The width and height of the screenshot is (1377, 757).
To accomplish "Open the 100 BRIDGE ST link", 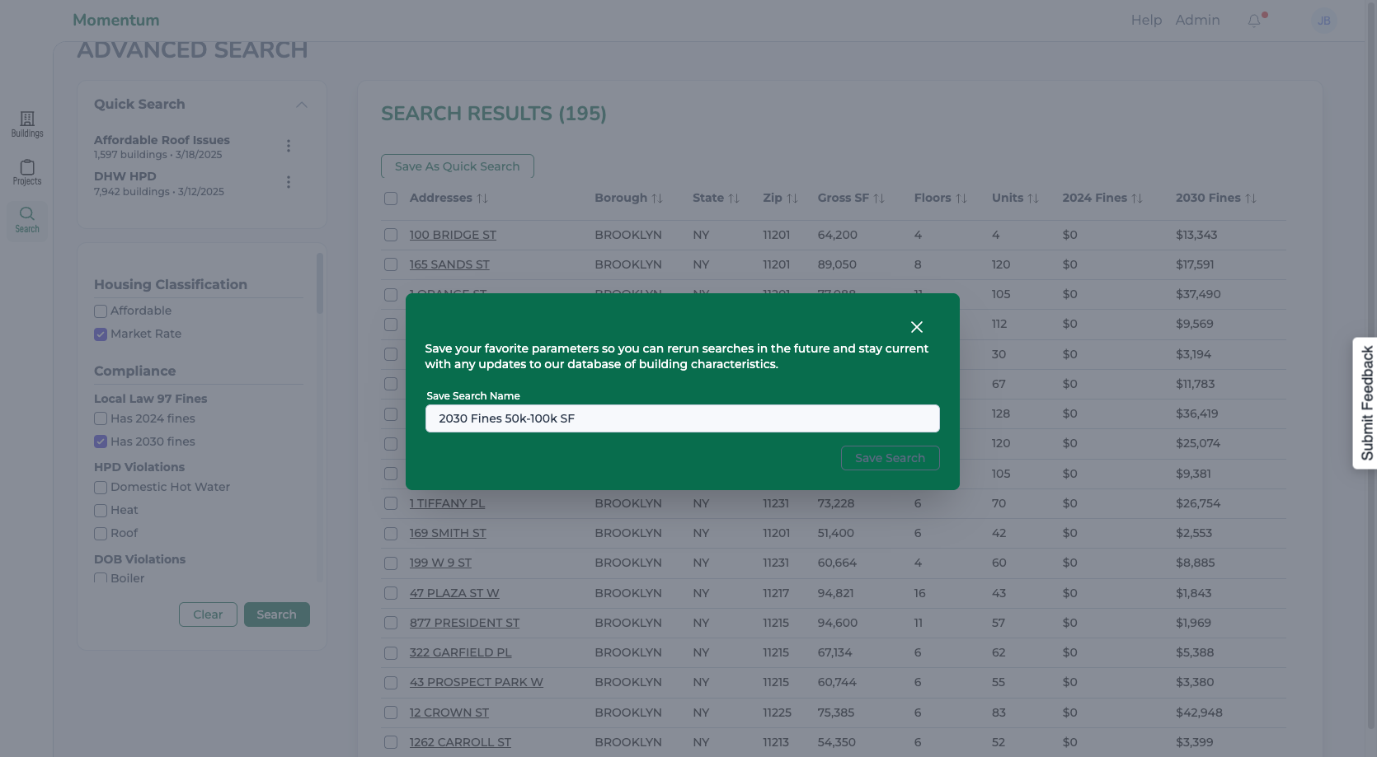I will [453, 235].
